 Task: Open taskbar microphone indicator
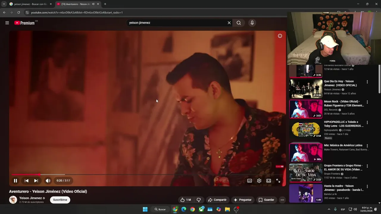click(x=335, y=209)
